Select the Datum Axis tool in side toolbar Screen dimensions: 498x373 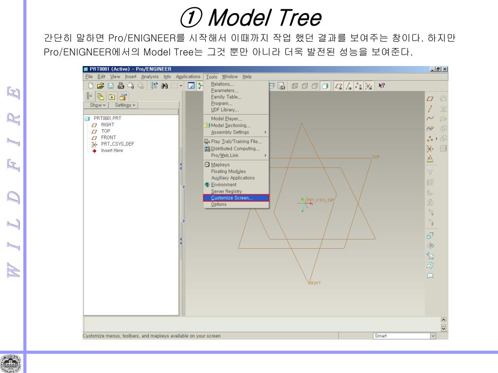point(430,109)
